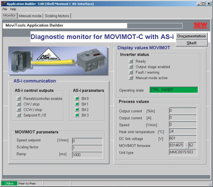The height and width of the screenshot is (187, 213).
Task: Click the Fault / warning indicator
Action: tap(131, 72)
